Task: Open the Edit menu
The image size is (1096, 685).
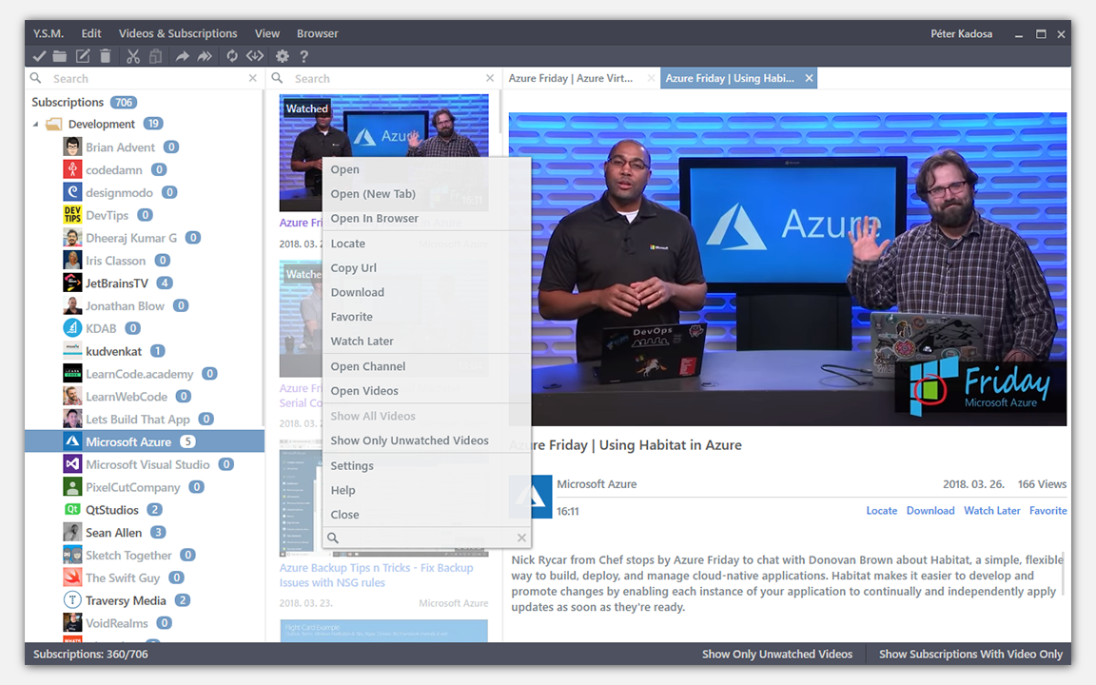Action: (x=91, y=33)
